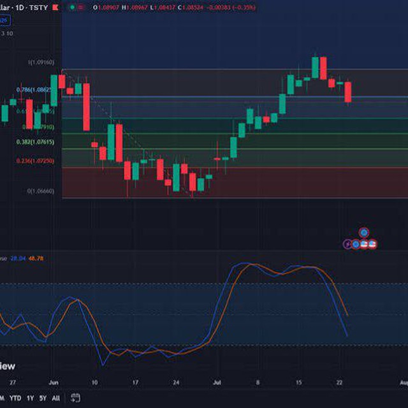Screen dimensions: 408x408
Task: Click the OHLC values in chart header
Action: 174,8
